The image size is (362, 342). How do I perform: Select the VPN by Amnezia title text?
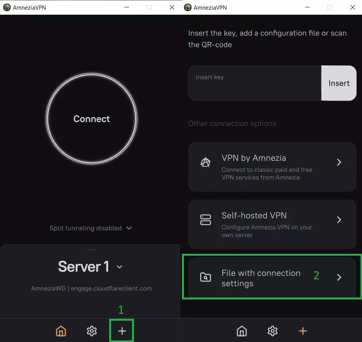point(254,158)
